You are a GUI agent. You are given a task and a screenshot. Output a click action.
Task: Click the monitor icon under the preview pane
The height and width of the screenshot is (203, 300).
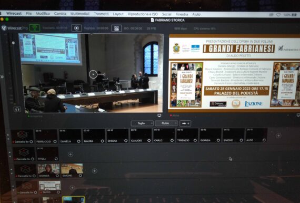(x=159, y=115)
